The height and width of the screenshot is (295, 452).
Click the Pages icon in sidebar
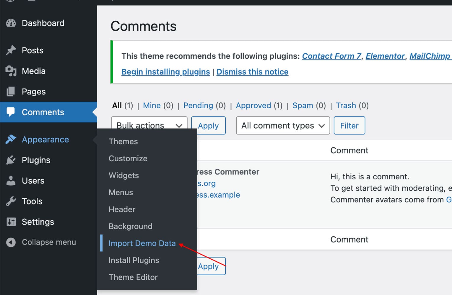click(x=11, y=92)
